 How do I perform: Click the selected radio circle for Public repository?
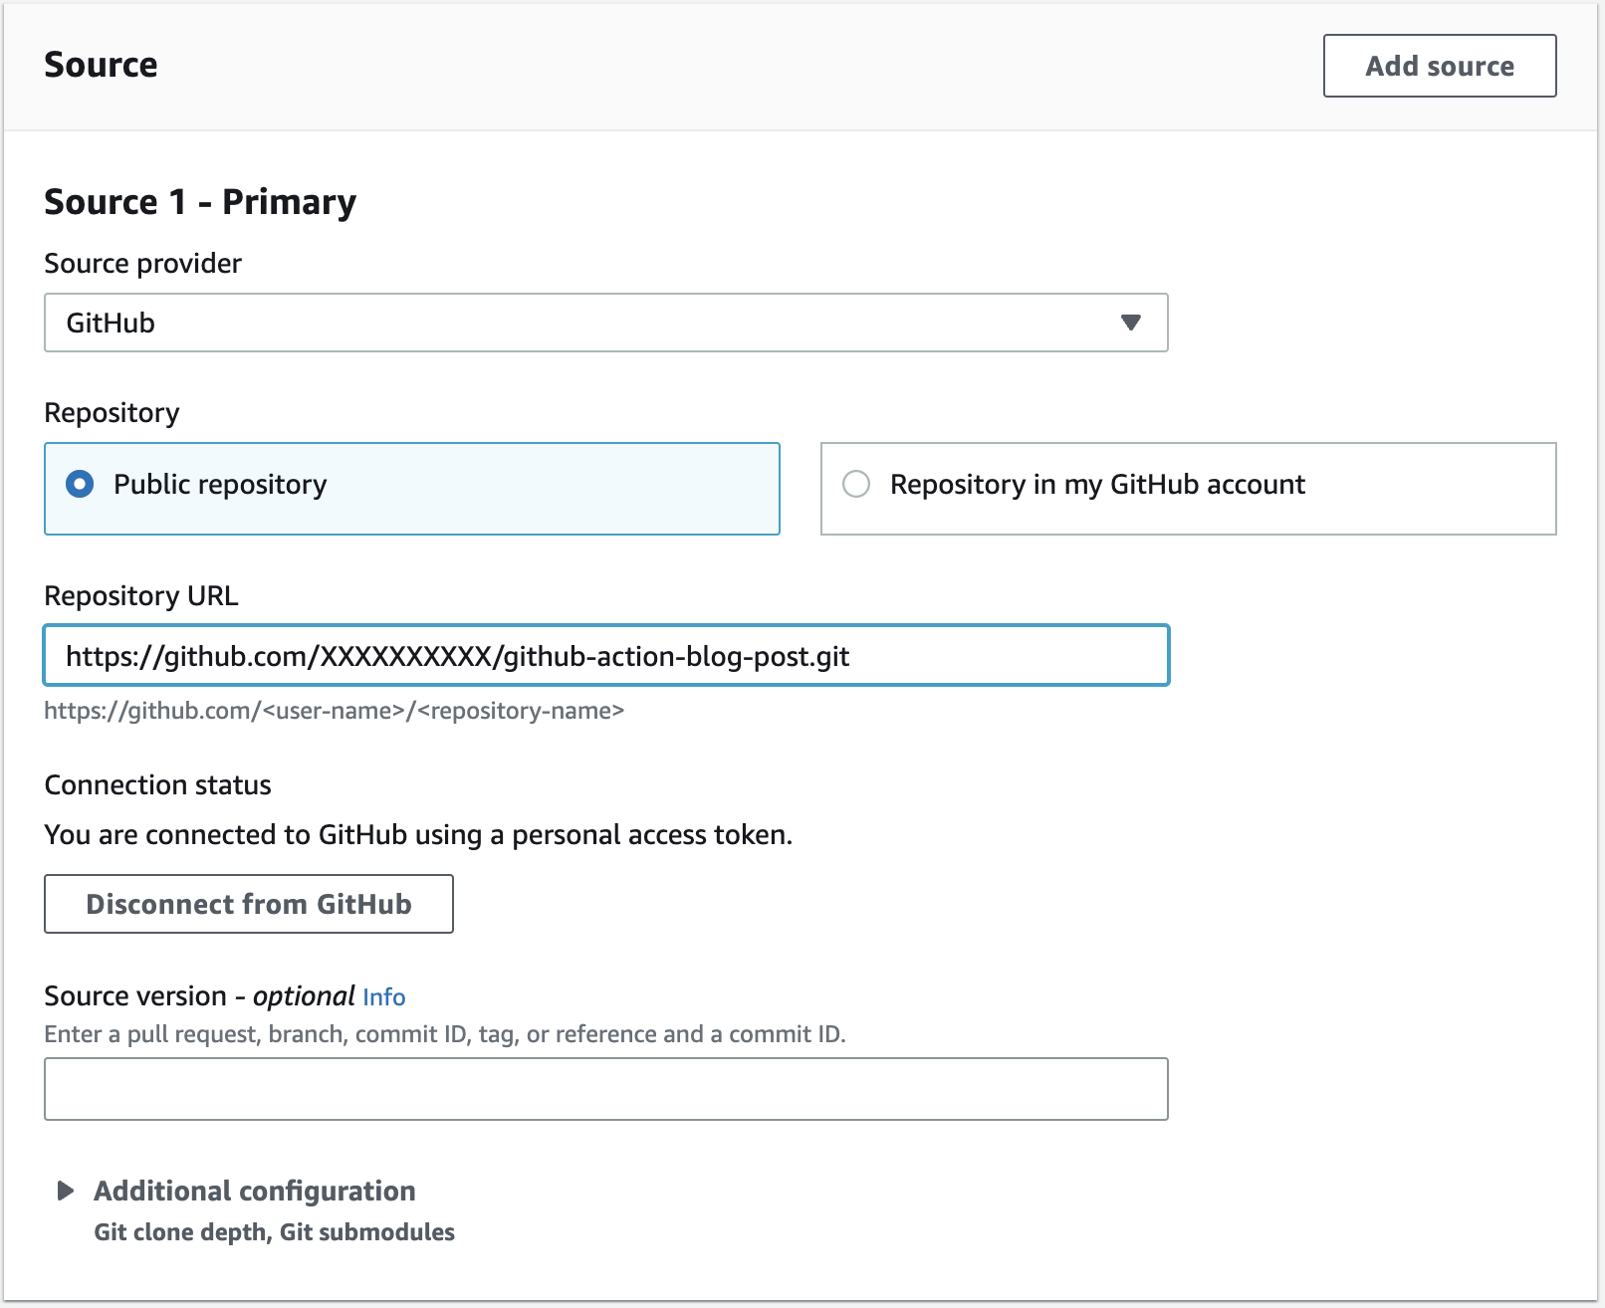78,485
